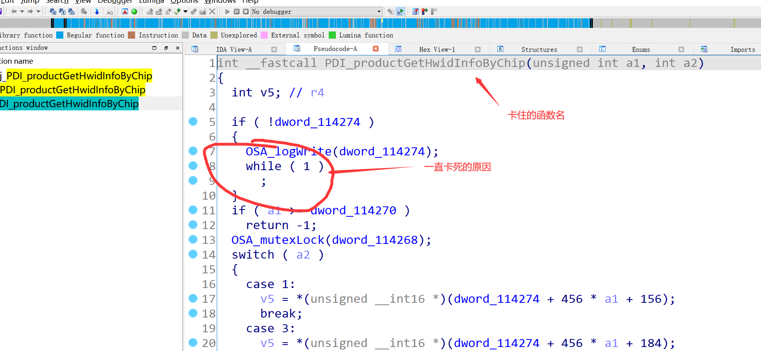
Task: Open the back-navigation history dropdown arrow
Action: (x=22, y=12)
